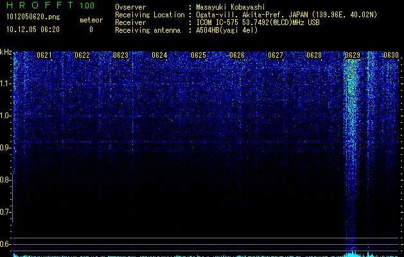Click the 0625 time marker

[x=198, y=55]
